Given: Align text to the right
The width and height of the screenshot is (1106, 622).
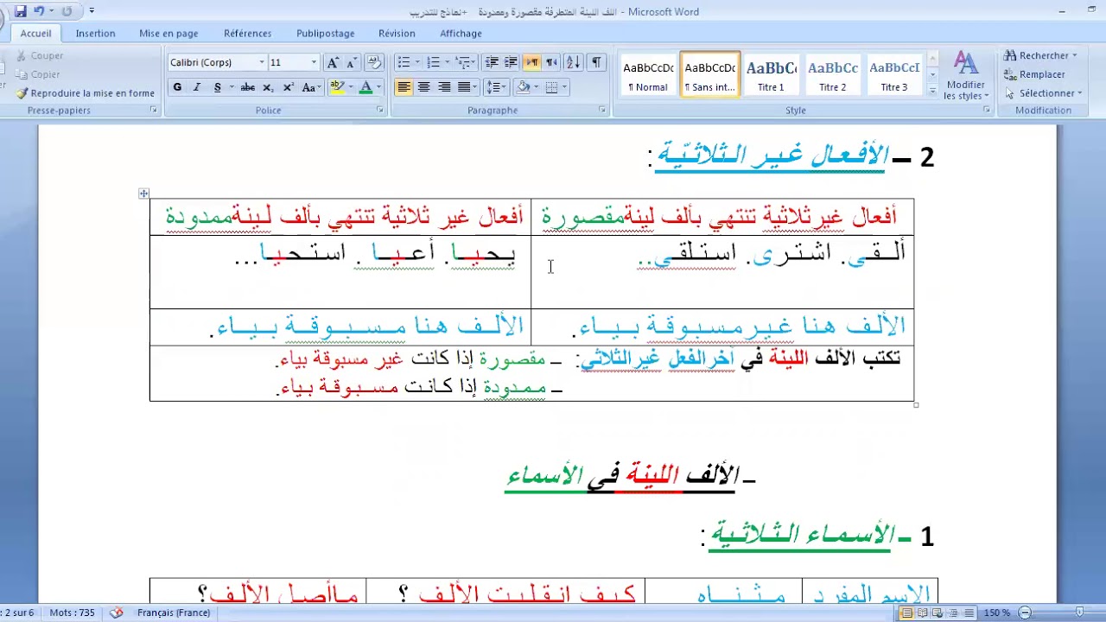Looking at the screenshot, I should pos(444,87).
